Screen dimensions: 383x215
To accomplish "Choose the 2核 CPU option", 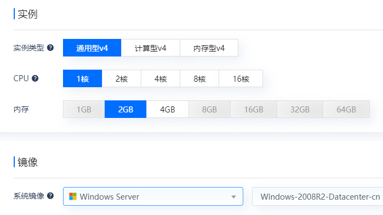I will 122,78.
